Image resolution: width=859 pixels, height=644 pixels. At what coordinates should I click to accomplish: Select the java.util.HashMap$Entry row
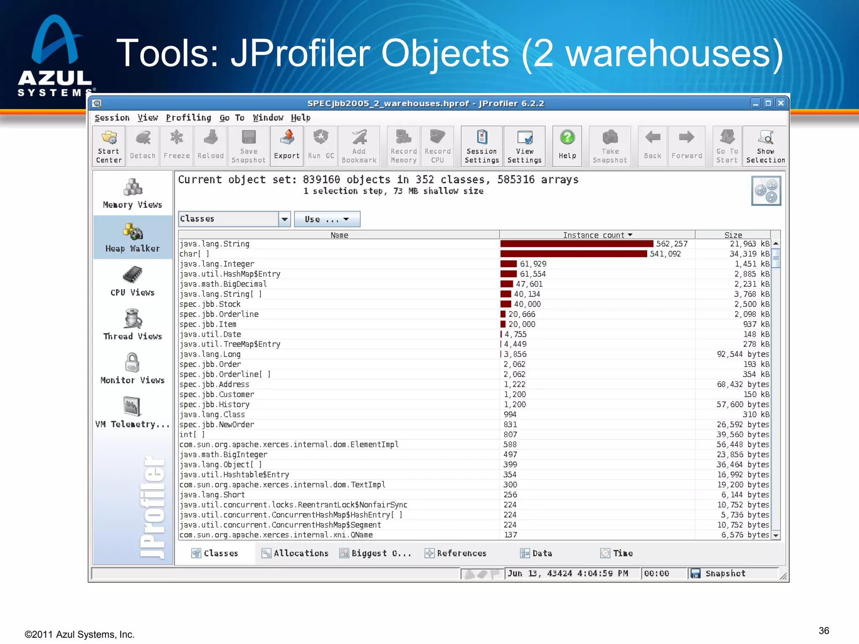click(474, 274)
